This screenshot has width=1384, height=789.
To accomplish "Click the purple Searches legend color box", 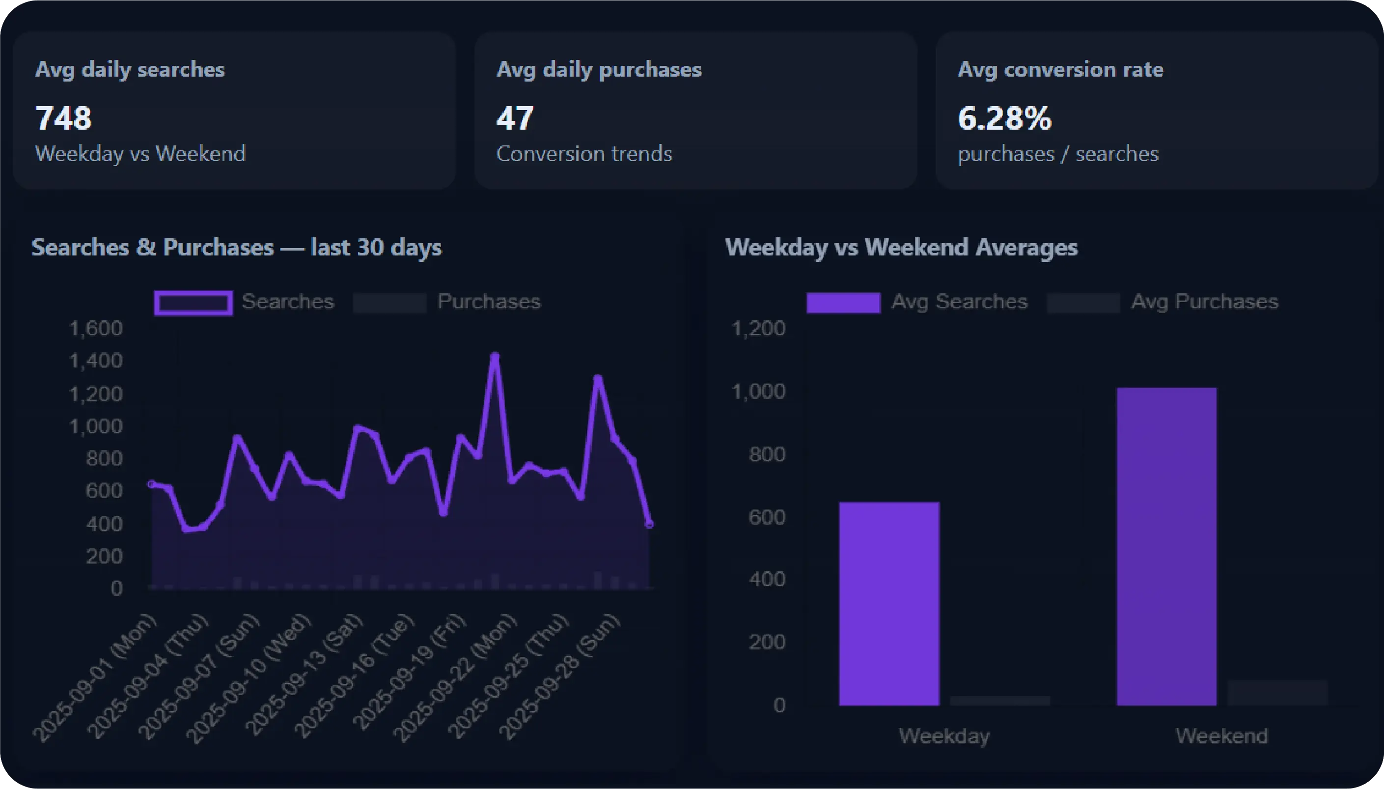I will pyautogui.click(x=194, y=302).
